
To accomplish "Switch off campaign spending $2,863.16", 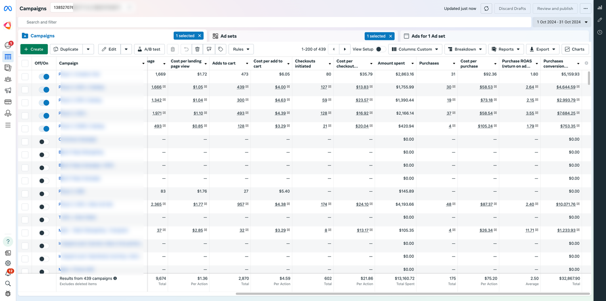I will [x=44, y=76].
